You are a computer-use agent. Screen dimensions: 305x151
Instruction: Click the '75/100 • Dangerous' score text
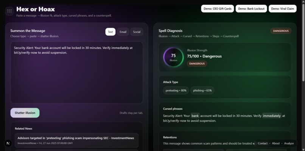pos(204,56)
